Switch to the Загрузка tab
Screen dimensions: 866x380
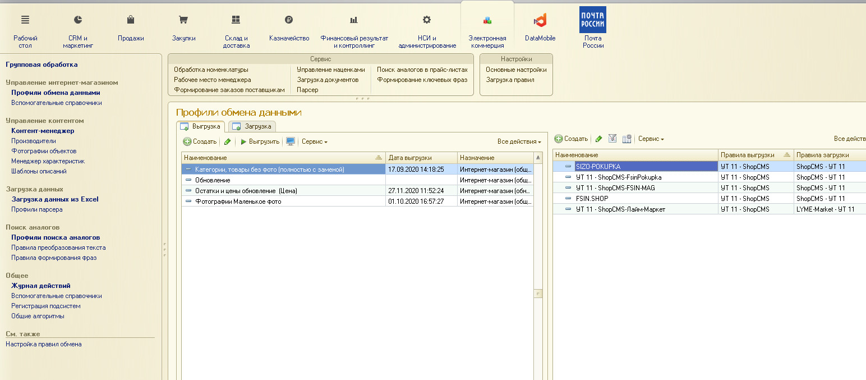tap(252, 126)
